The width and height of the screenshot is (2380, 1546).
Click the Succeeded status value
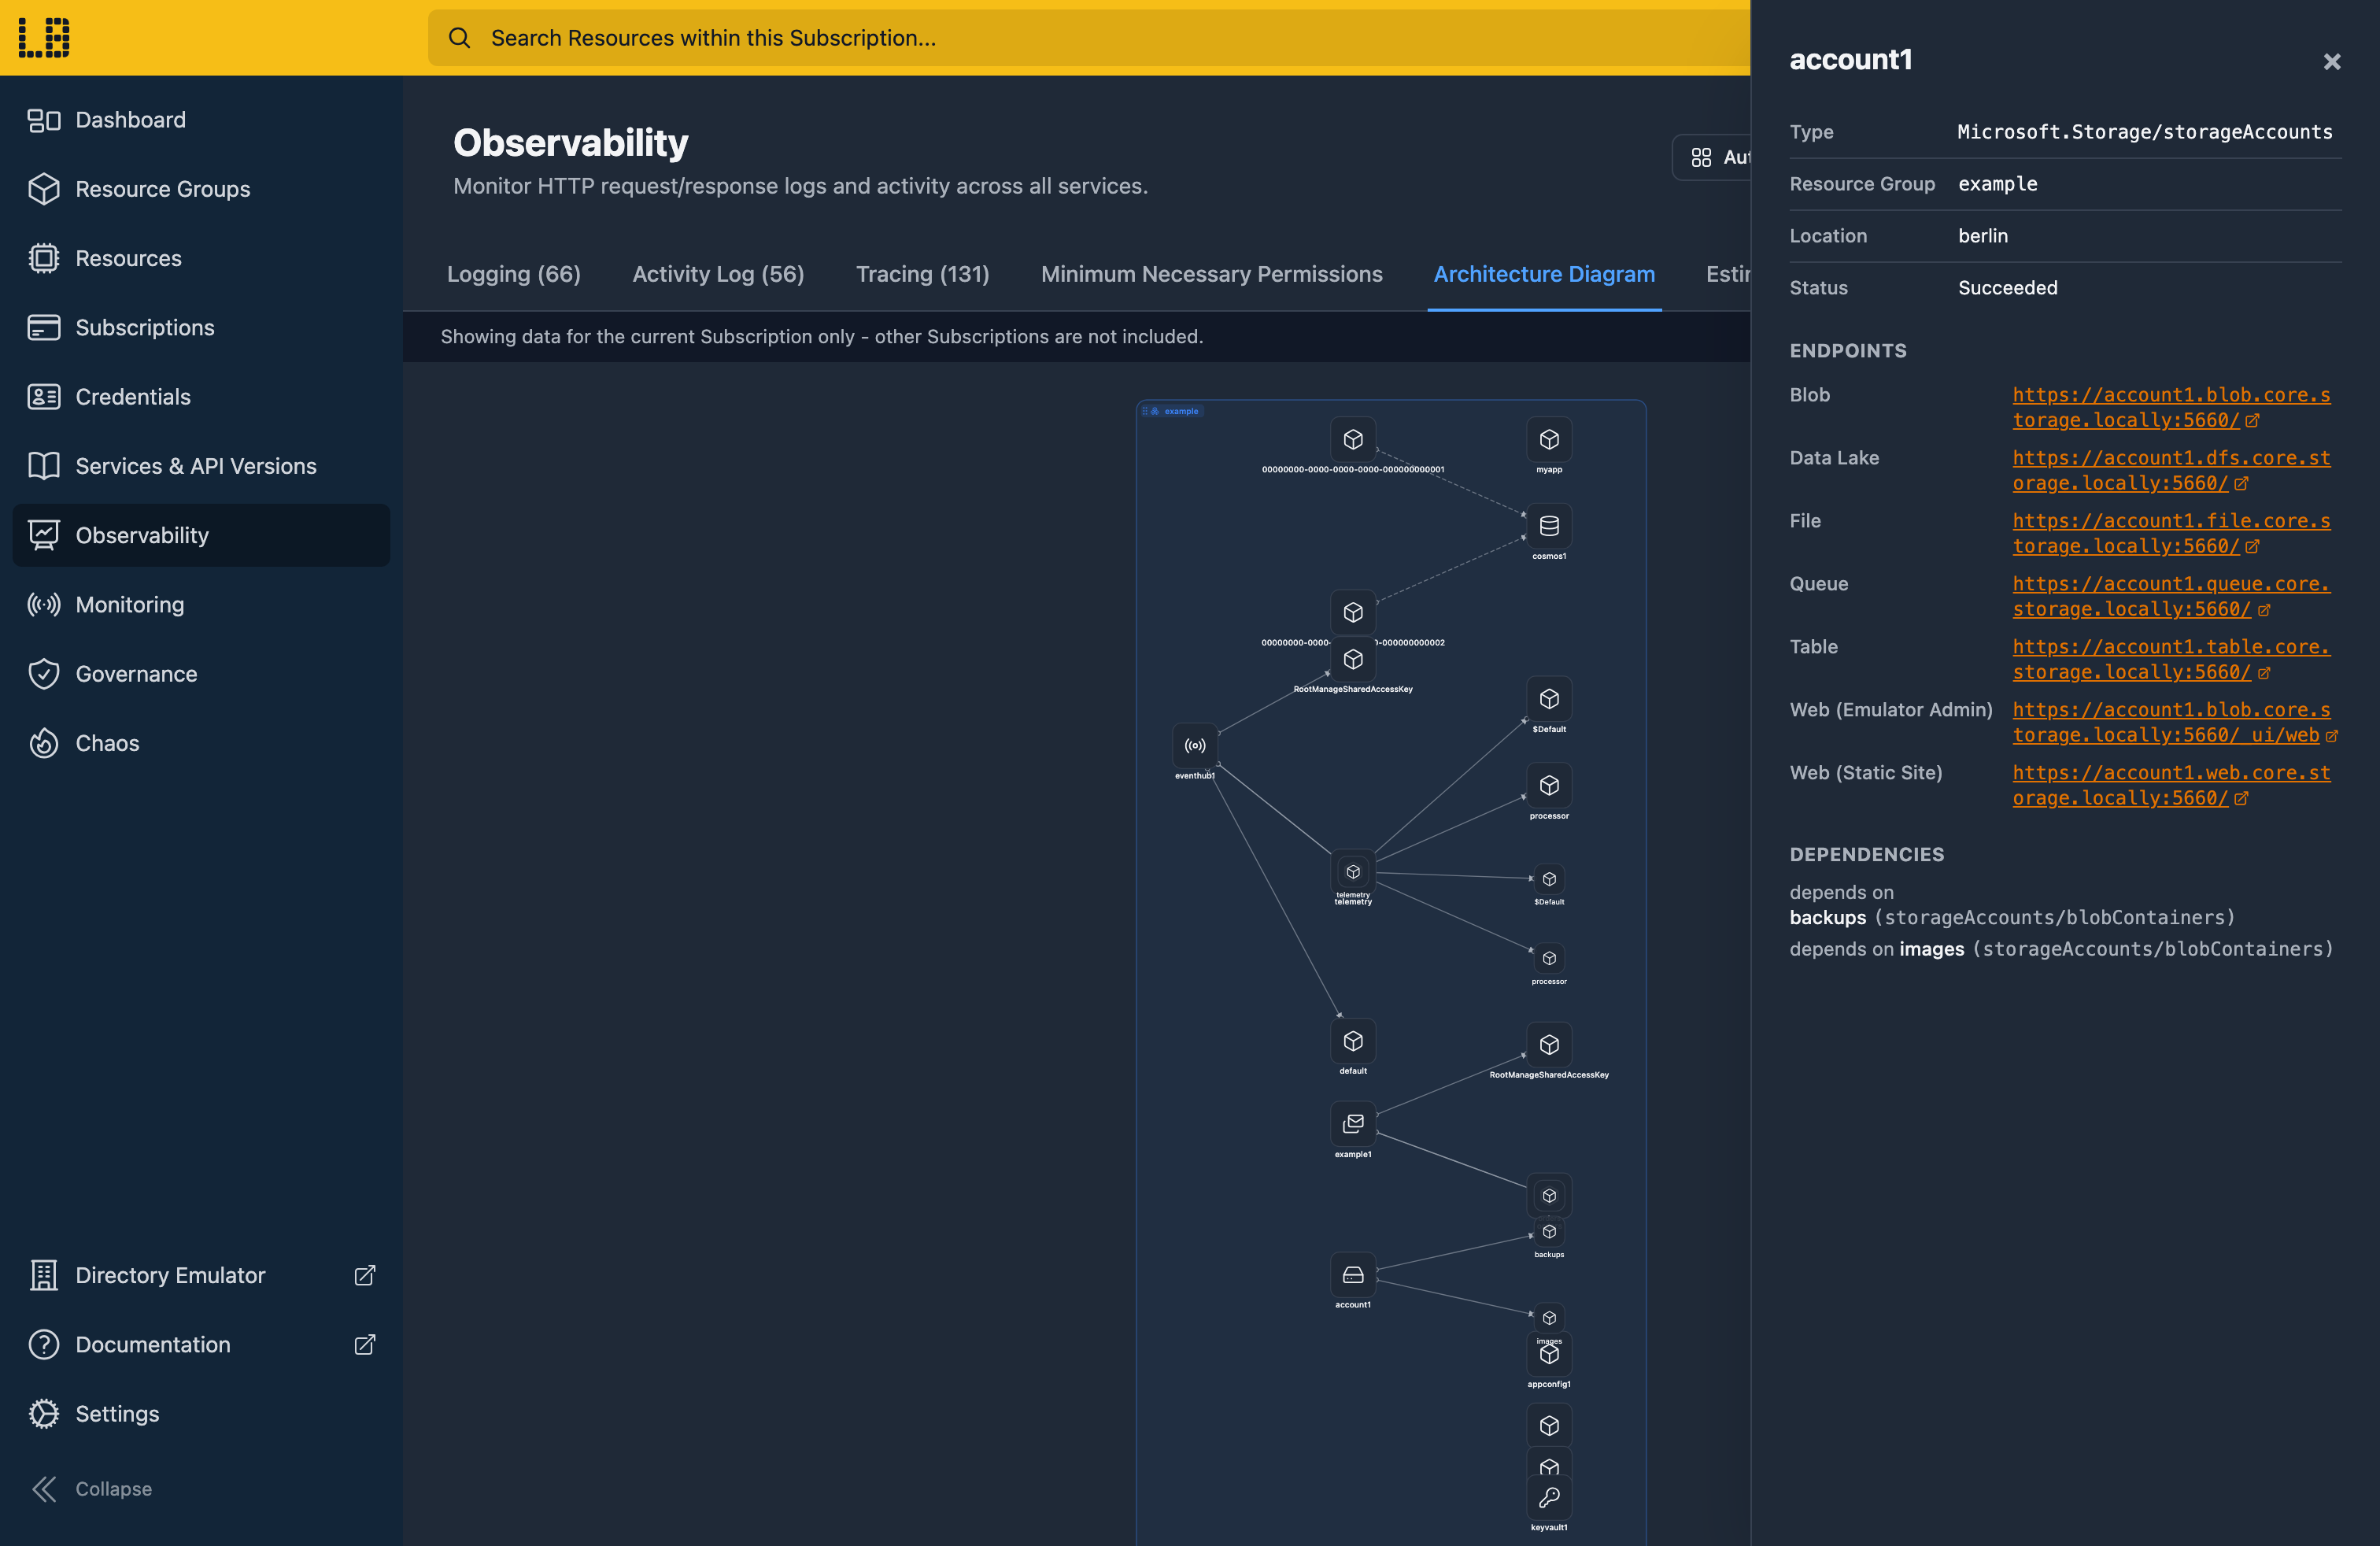(2008, 288)
